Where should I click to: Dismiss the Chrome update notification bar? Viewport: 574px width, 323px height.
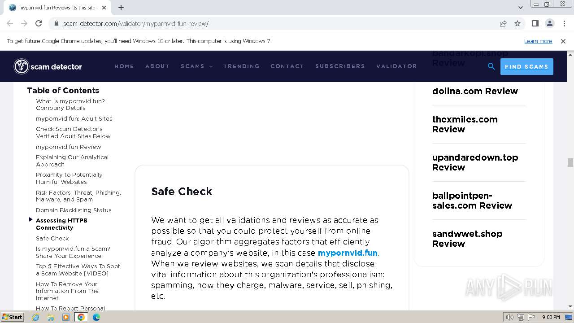click(x=563, y=41)
